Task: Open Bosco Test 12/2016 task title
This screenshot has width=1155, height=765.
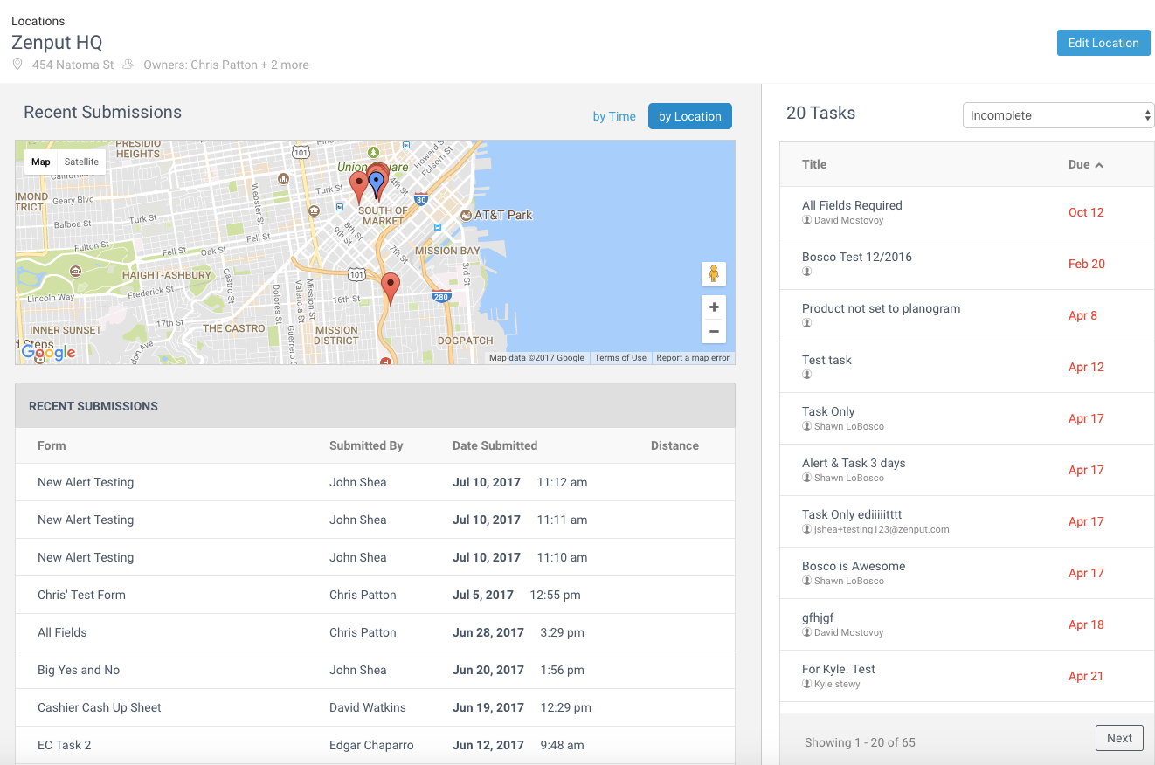Action: (x=857, y=257)
